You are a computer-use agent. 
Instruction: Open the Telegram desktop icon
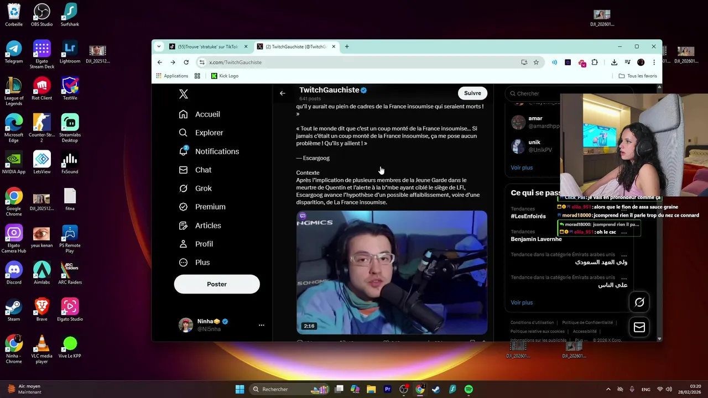[x=14, y=52]
